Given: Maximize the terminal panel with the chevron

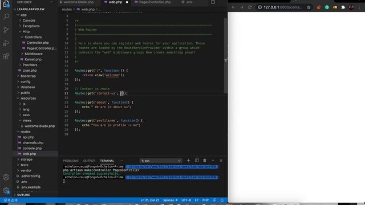Looking at the screenshot, I should [213, 161].
